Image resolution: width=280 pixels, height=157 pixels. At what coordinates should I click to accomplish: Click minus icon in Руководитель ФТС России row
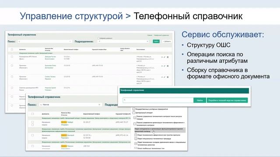162,57
